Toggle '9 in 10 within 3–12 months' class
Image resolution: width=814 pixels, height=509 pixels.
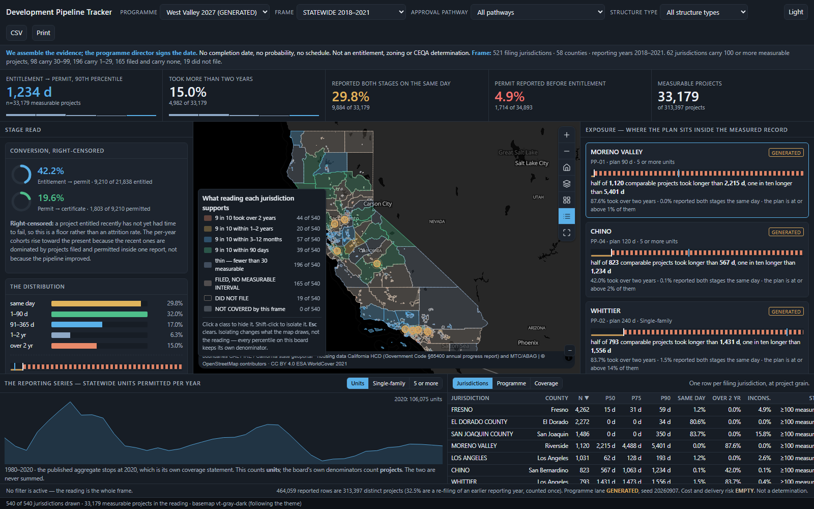(261, 239)
